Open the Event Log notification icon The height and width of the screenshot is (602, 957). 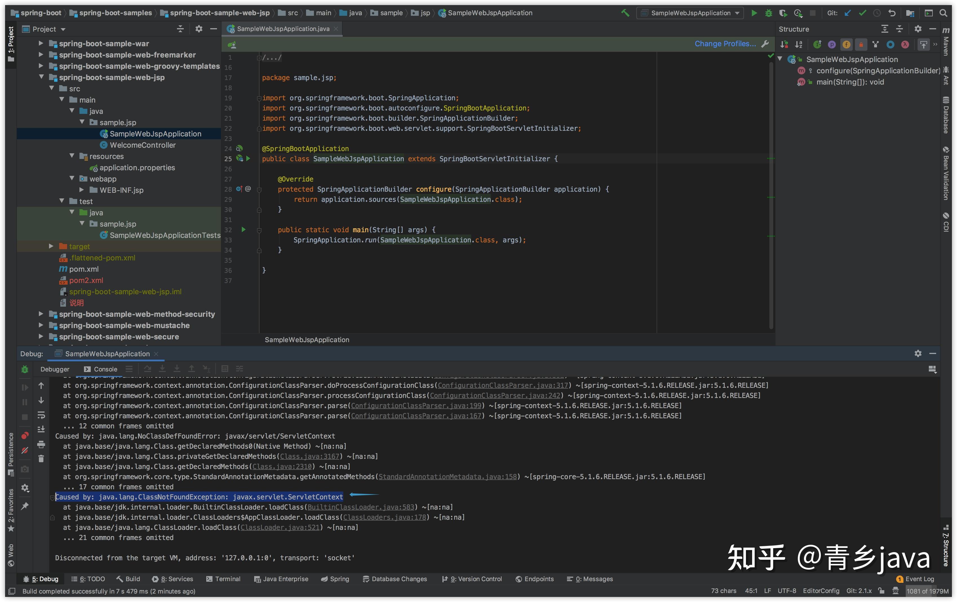(x=900, y=579)
